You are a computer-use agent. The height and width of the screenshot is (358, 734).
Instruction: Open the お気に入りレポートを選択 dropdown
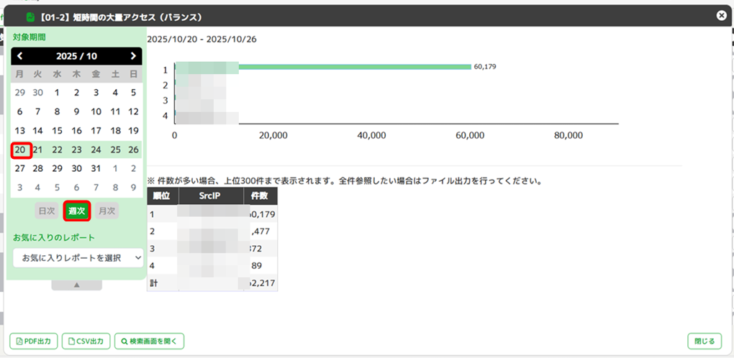point(78,257)
